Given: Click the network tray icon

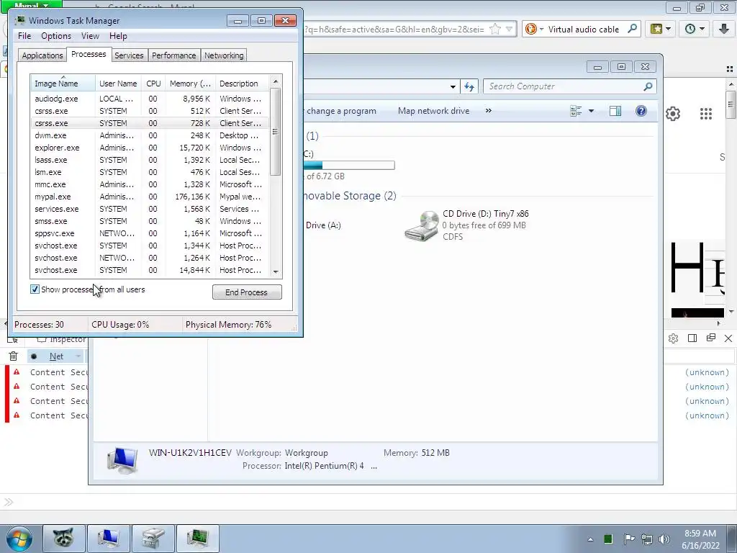Looking at the screenshot, I should click(x=647, y=539).
